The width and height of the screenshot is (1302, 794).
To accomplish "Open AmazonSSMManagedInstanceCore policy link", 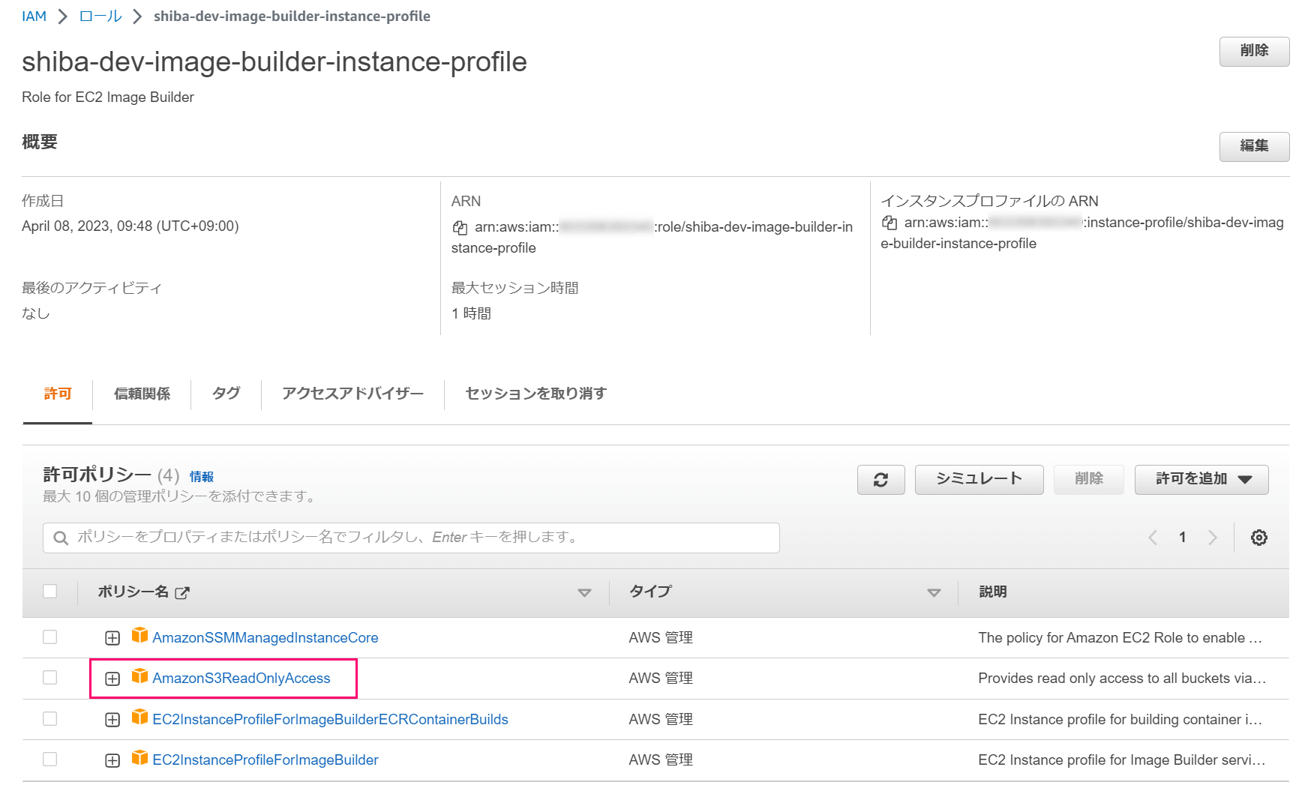I will click(265, 638).
